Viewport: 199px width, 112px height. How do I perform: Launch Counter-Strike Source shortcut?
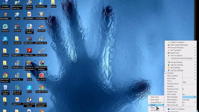[29, 102]
